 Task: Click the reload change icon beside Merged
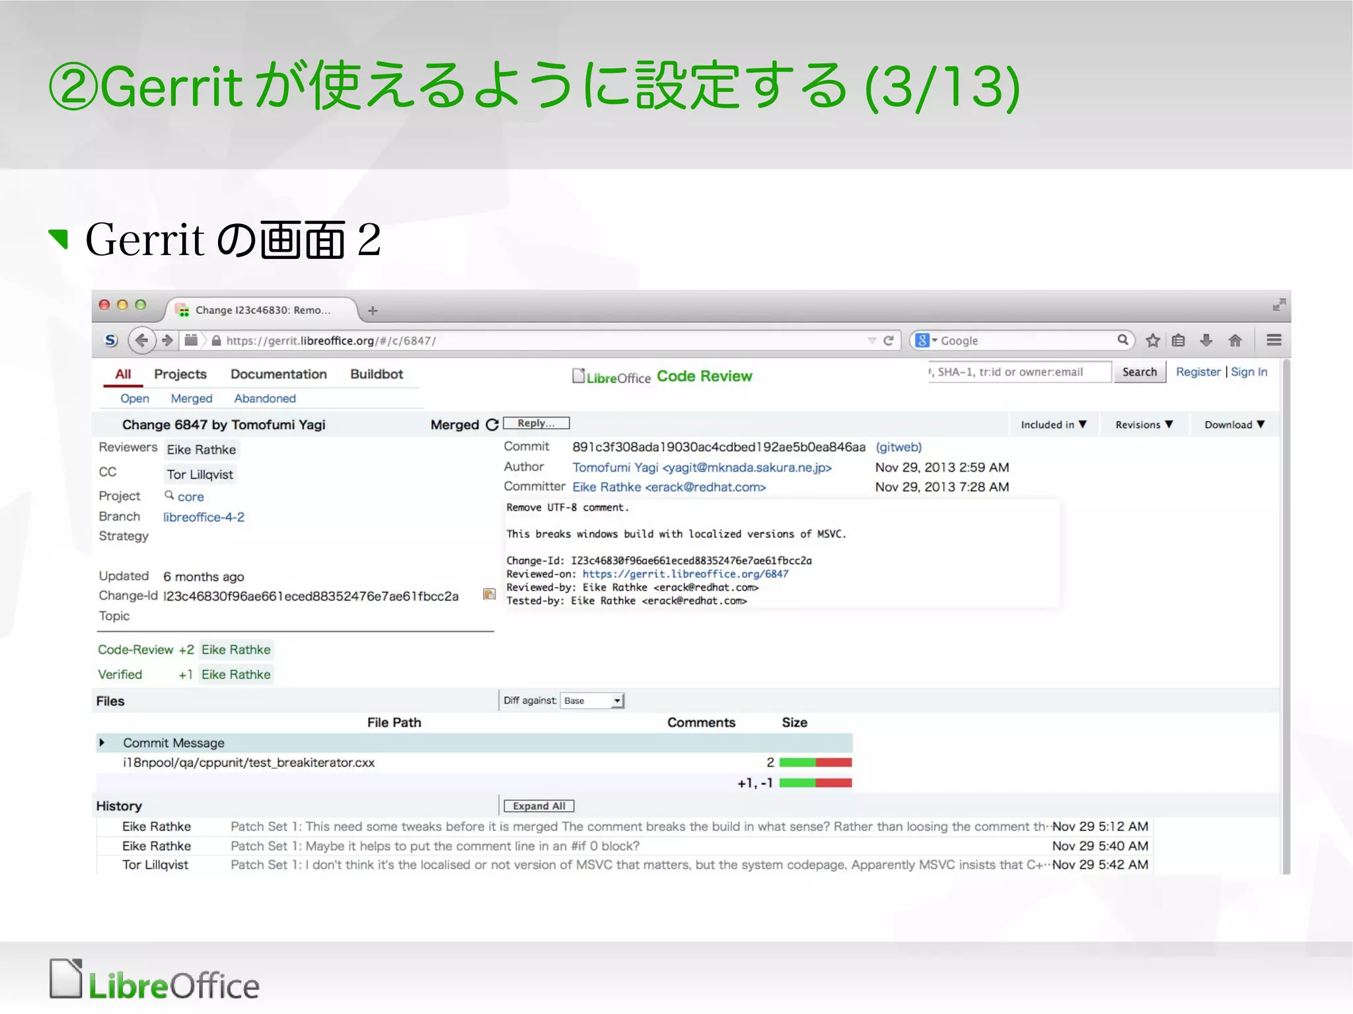point(492,425)
